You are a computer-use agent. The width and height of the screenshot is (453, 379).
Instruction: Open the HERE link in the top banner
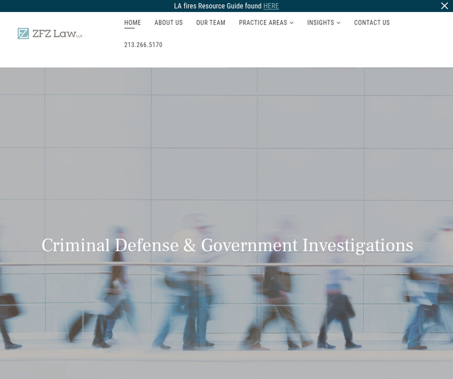coord(271,6)
